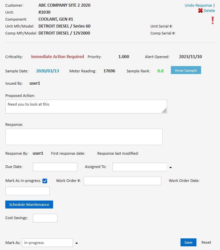Save the alert response

188,242
